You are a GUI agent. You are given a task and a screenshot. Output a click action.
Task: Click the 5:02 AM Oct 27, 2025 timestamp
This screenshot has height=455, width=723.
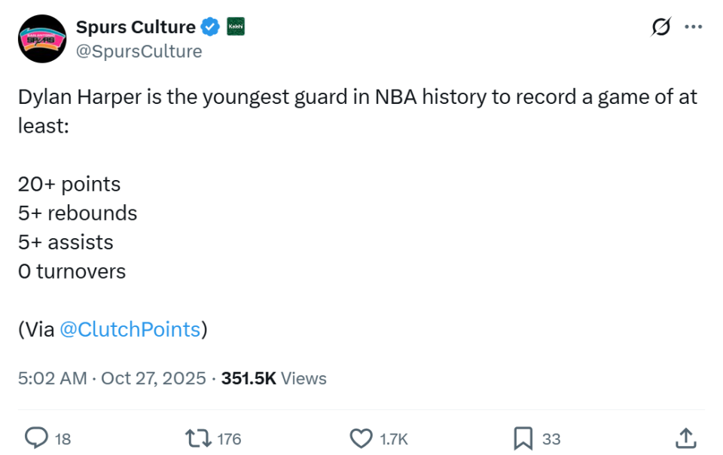[x=111, y=378]
